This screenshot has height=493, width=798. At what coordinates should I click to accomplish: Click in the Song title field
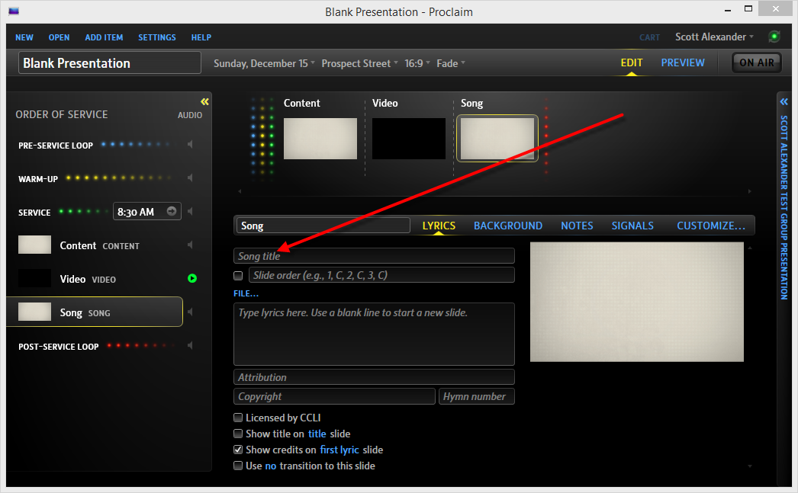(374, 256)
